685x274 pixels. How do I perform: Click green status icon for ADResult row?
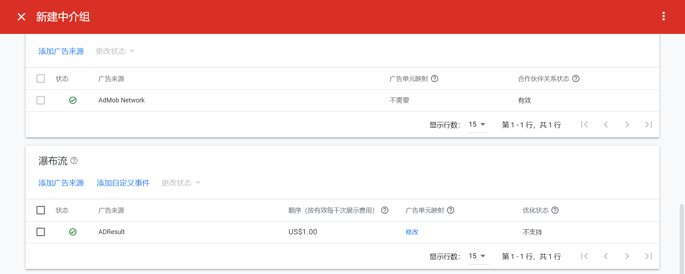[73, 232]
